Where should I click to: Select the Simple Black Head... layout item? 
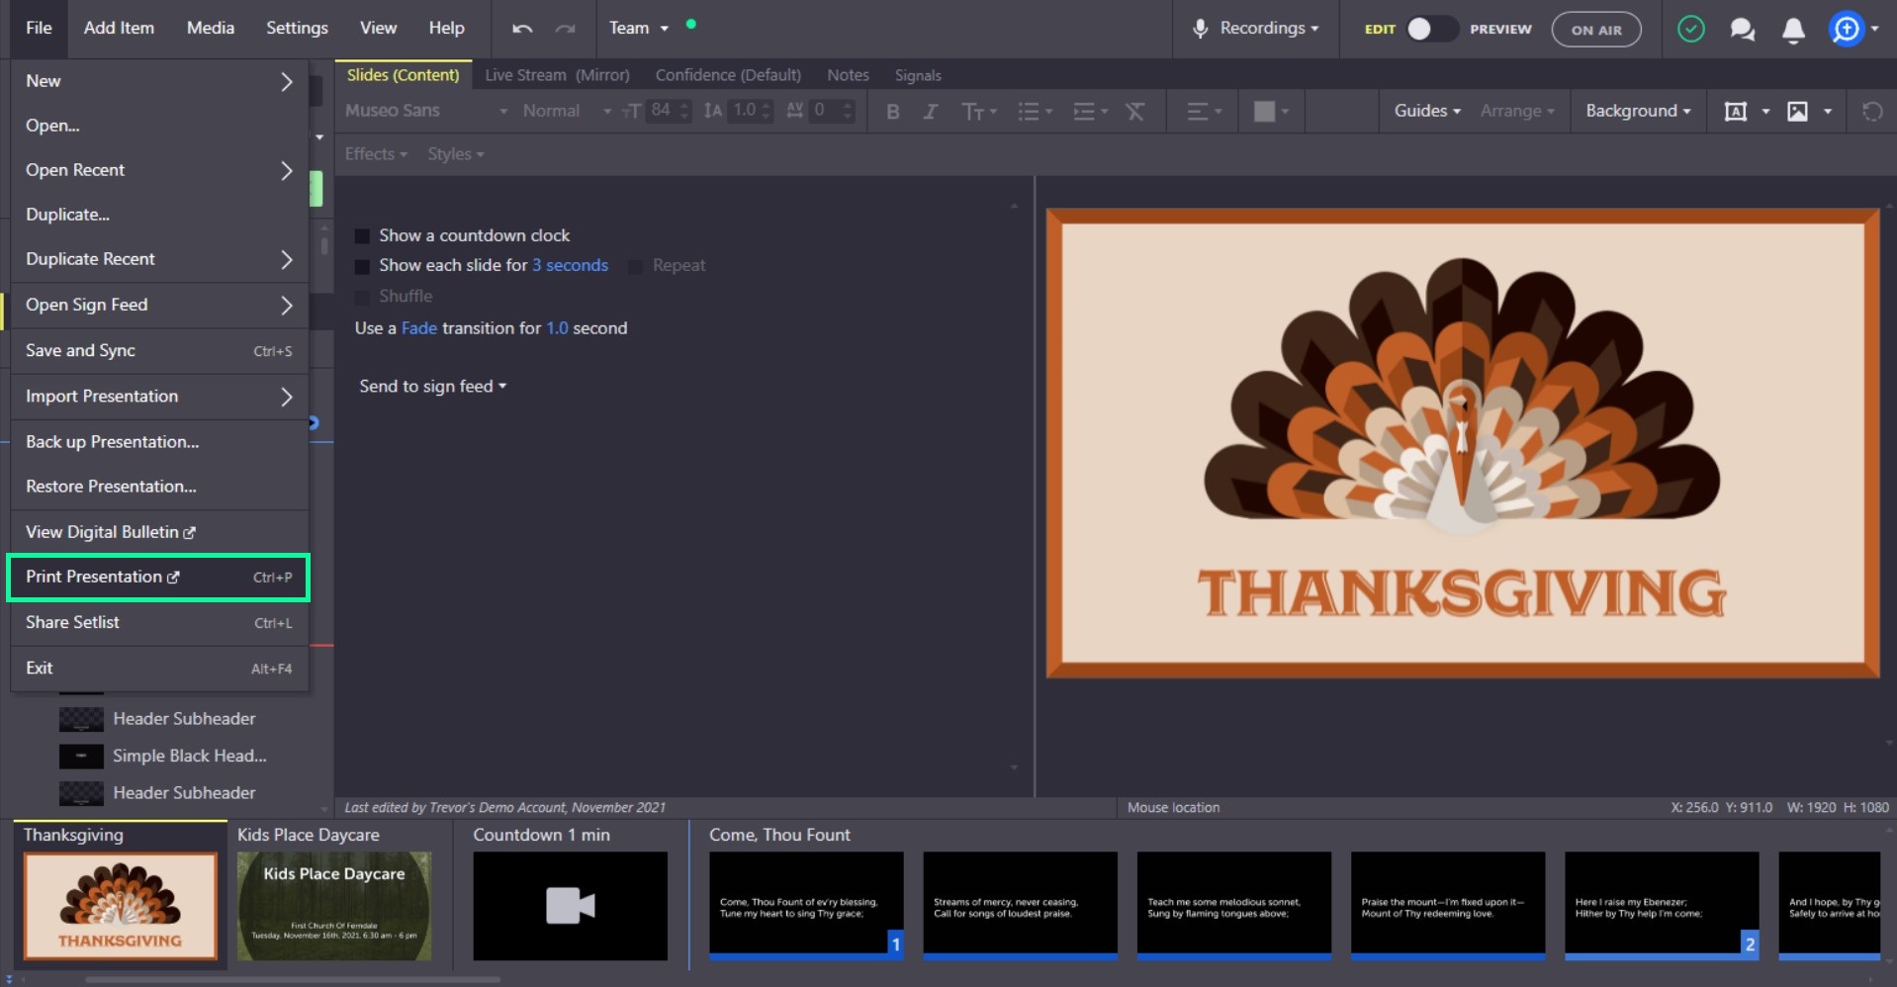coord(163,757)
